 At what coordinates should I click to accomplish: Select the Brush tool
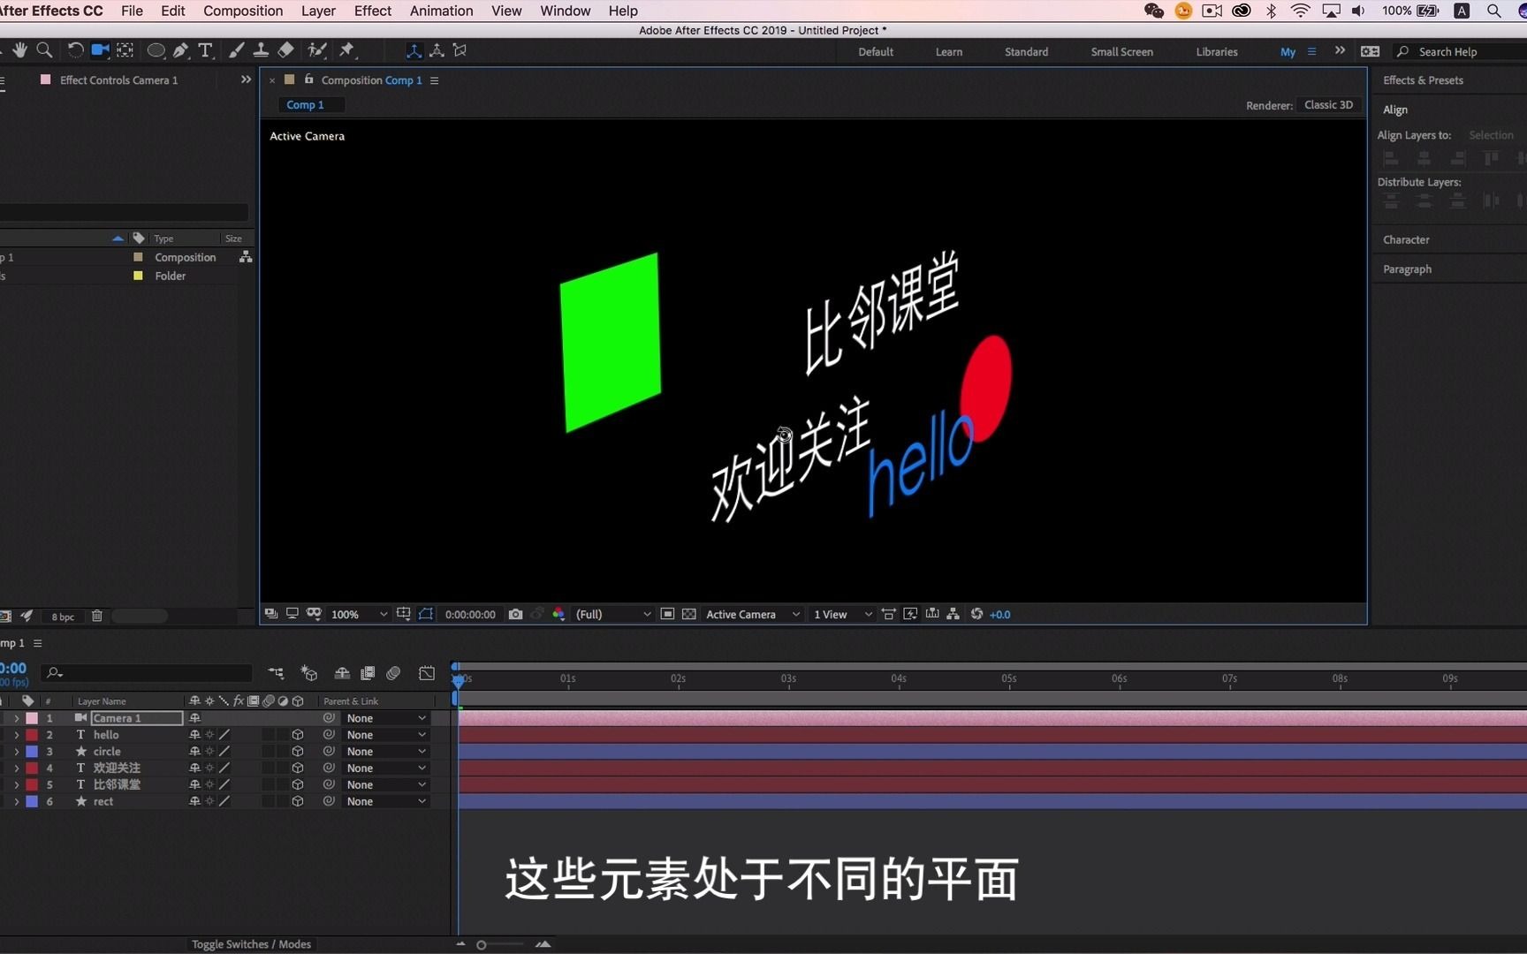click(x=236, y=50)
